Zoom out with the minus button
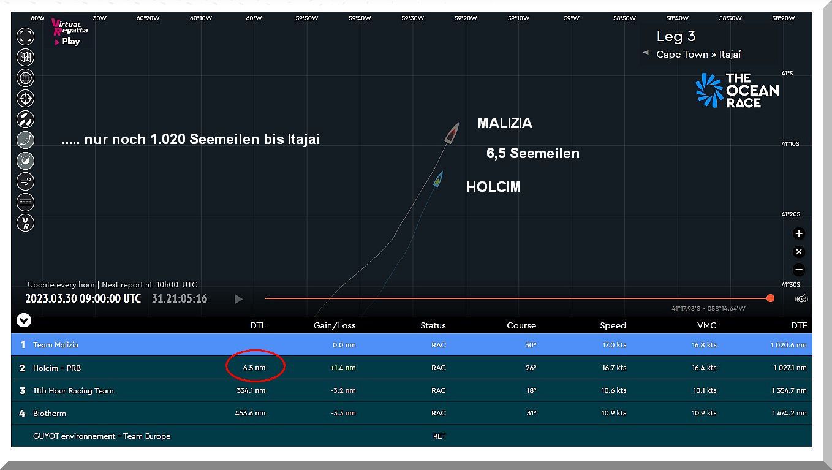Image resolution: width=832 pixels, height=470 pixels. click(x=798, y=270)
